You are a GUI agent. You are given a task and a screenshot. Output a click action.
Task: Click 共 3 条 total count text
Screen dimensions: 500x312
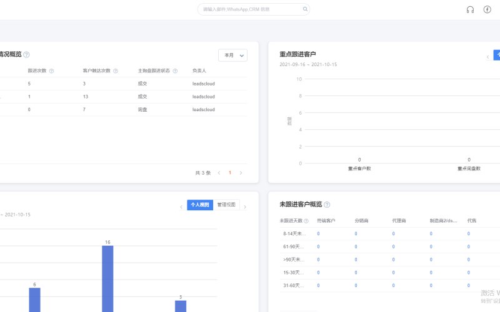[202, 173]
